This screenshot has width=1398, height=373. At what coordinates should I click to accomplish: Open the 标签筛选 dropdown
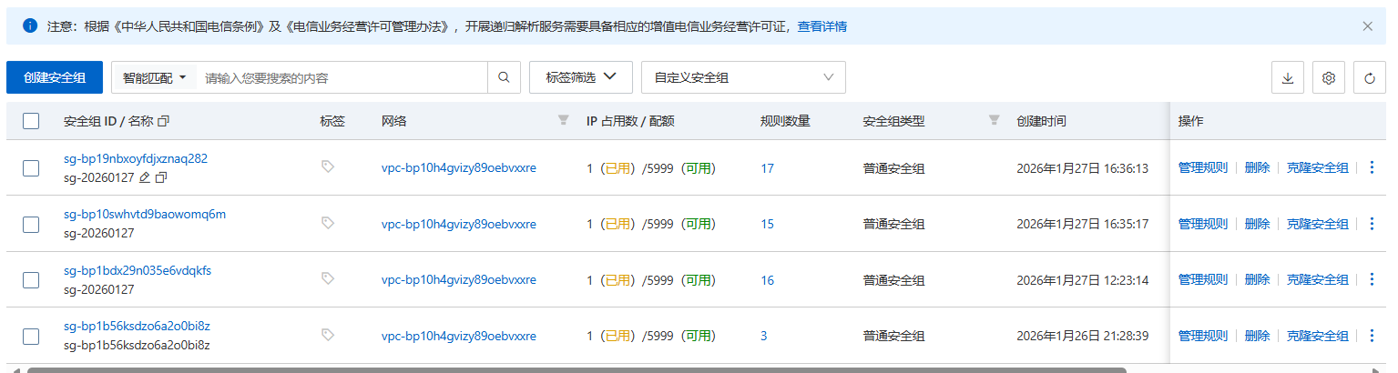pyautogui.click(x=581, y=77)
